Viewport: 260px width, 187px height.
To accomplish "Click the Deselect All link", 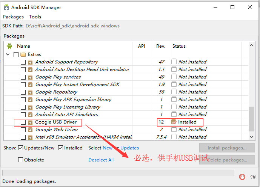I will pyautogui.click(x=101, y=160).
